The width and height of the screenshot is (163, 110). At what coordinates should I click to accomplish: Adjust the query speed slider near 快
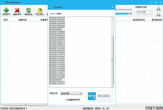click(122, 14)
